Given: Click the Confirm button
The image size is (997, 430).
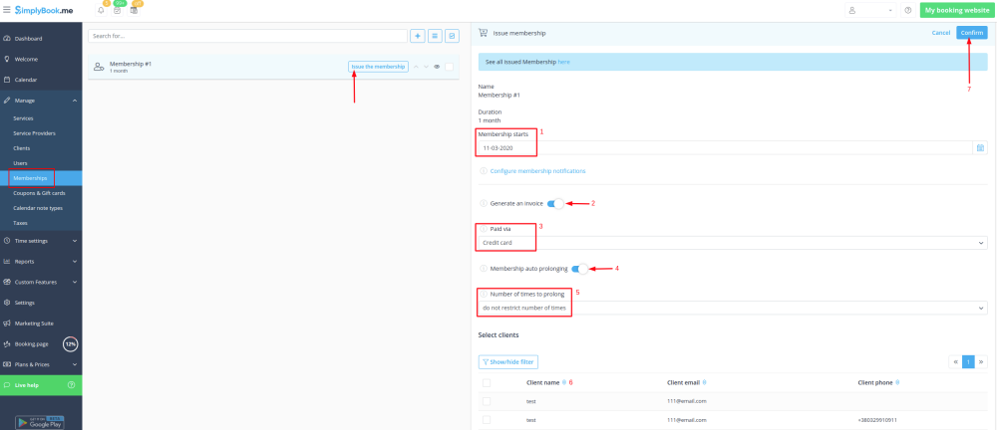Looking at the screenshot, I should (971, 33).
